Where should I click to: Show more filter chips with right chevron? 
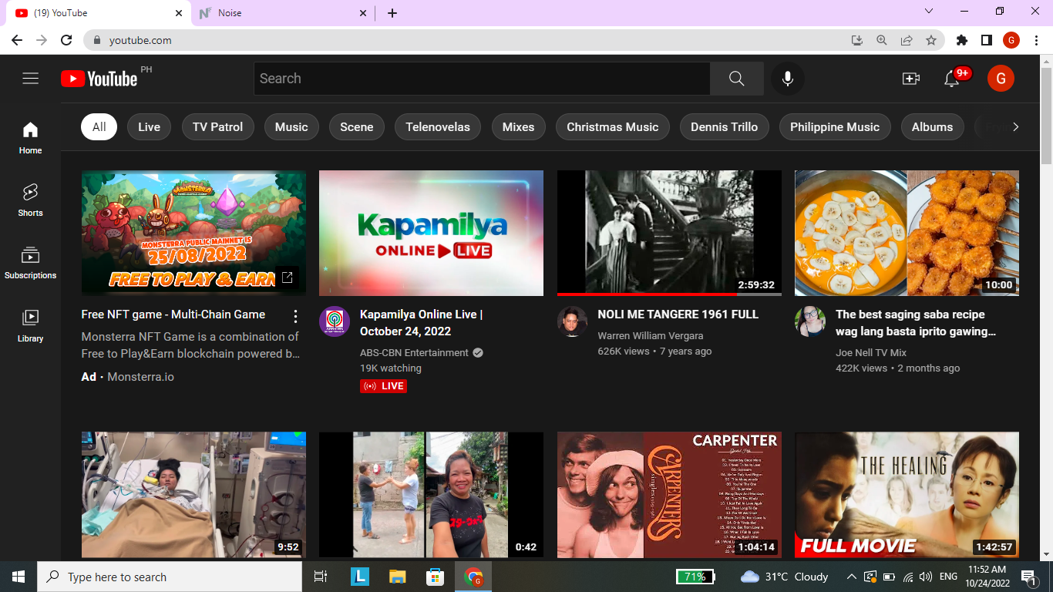tap(1015, 127)
